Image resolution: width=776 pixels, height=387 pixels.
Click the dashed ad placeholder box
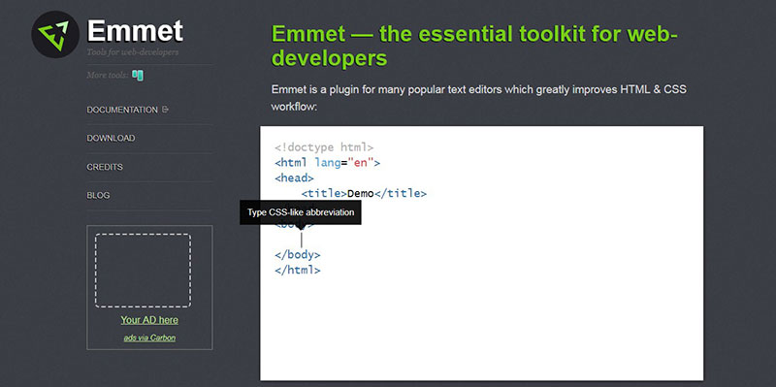143,271
